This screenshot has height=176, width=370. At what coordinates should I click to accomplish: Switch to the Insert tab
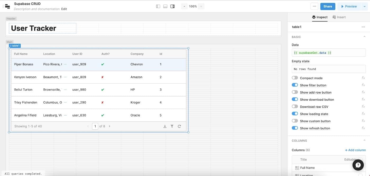[339, 17]
